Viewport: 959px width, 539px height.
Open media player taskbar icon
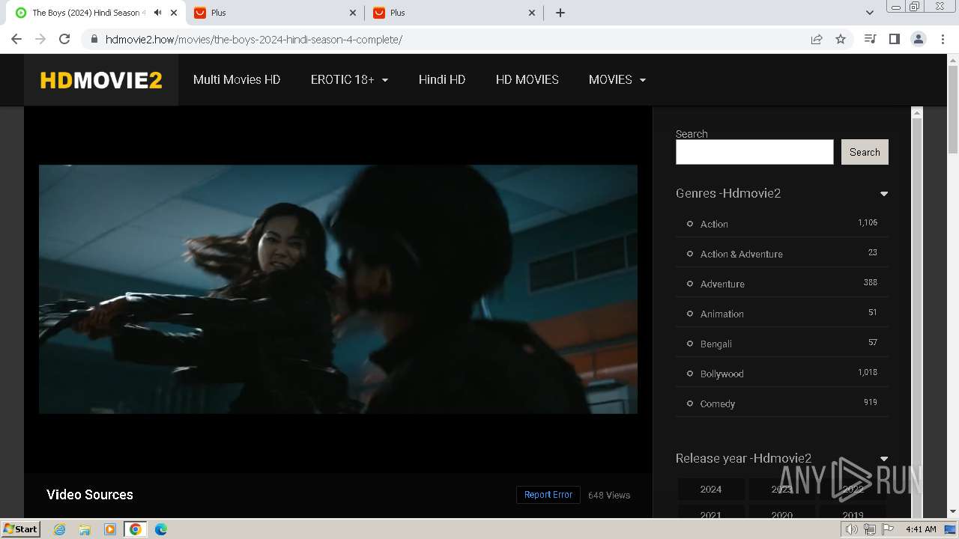(x=110, y=529)
